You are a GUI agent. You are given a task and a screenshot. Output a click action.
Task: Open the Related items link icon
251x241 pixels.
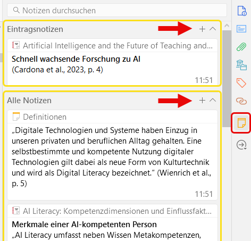[241, 101]
